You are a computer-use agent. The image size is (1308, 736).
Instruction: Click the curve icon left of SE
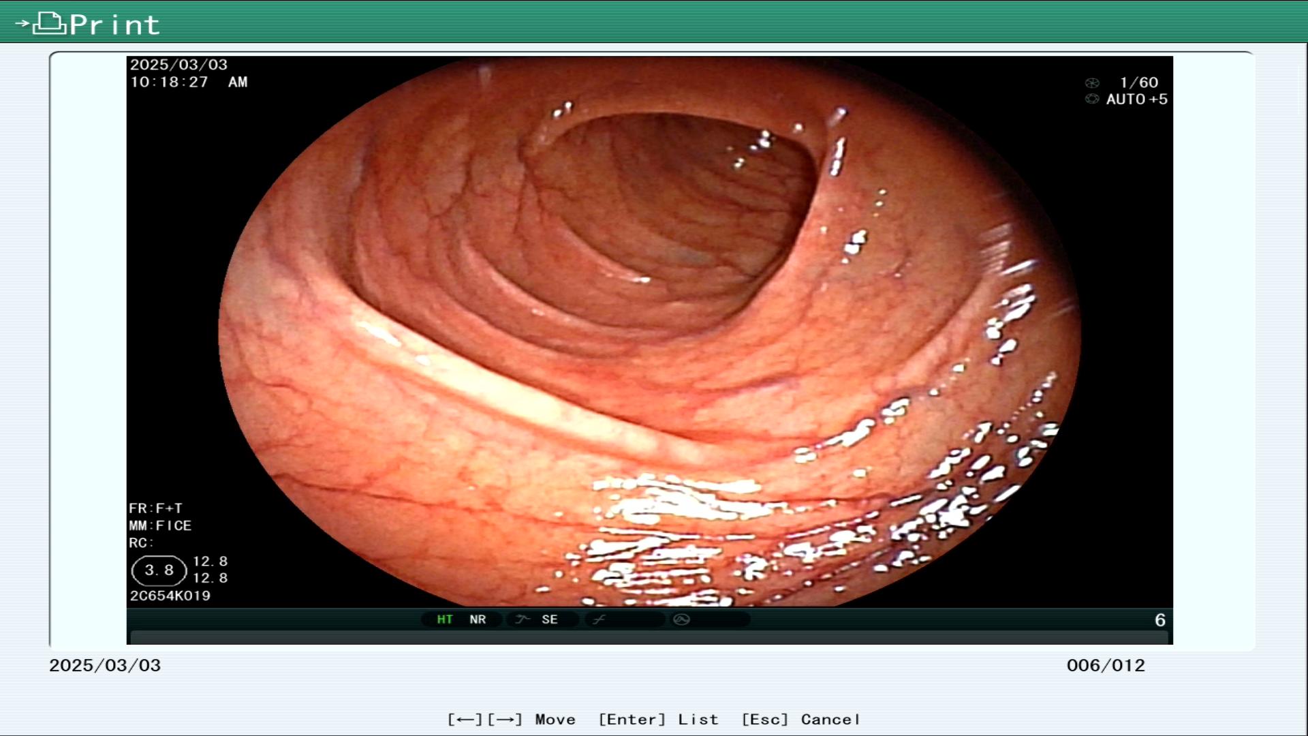pos(523,619)
